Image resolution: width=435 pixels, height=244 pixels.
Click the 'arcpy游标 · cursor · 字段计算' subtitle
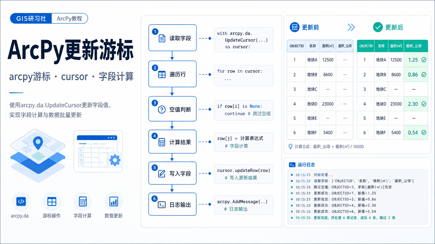[71, 77]
